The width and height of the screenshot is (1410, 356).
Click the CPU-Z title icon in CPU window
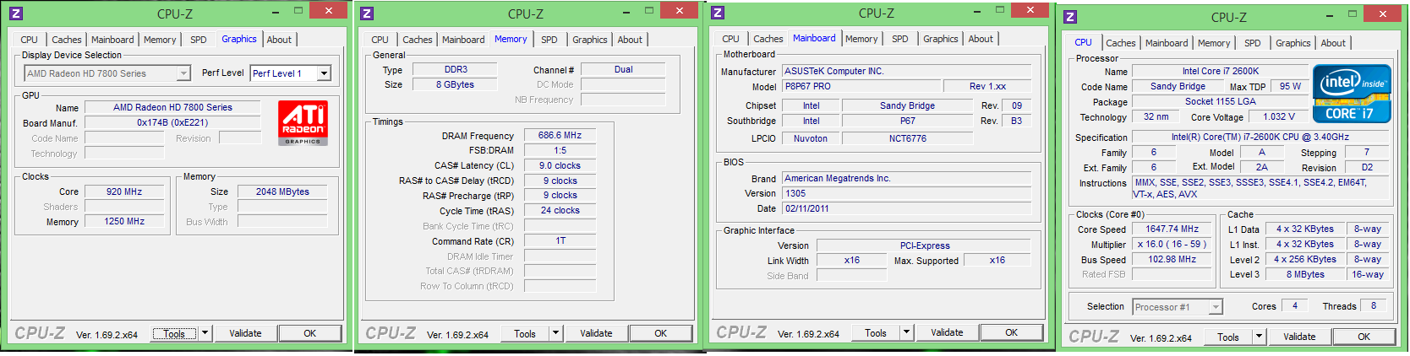tap(1069, 17)
